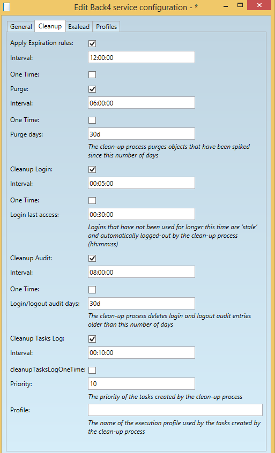Toggle the Cleanup Tasks Log checkbox
Viewport: 275px width, 453px height.
92,339
